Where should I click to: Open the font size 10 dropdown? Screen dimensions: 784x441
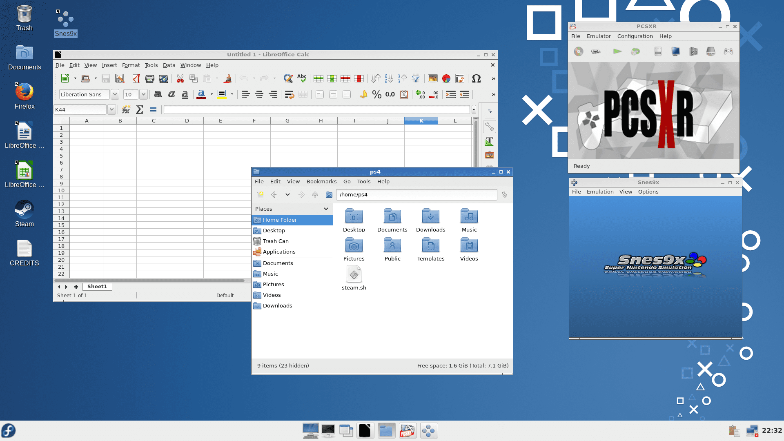pyautogui.click(x=143, y=94)
